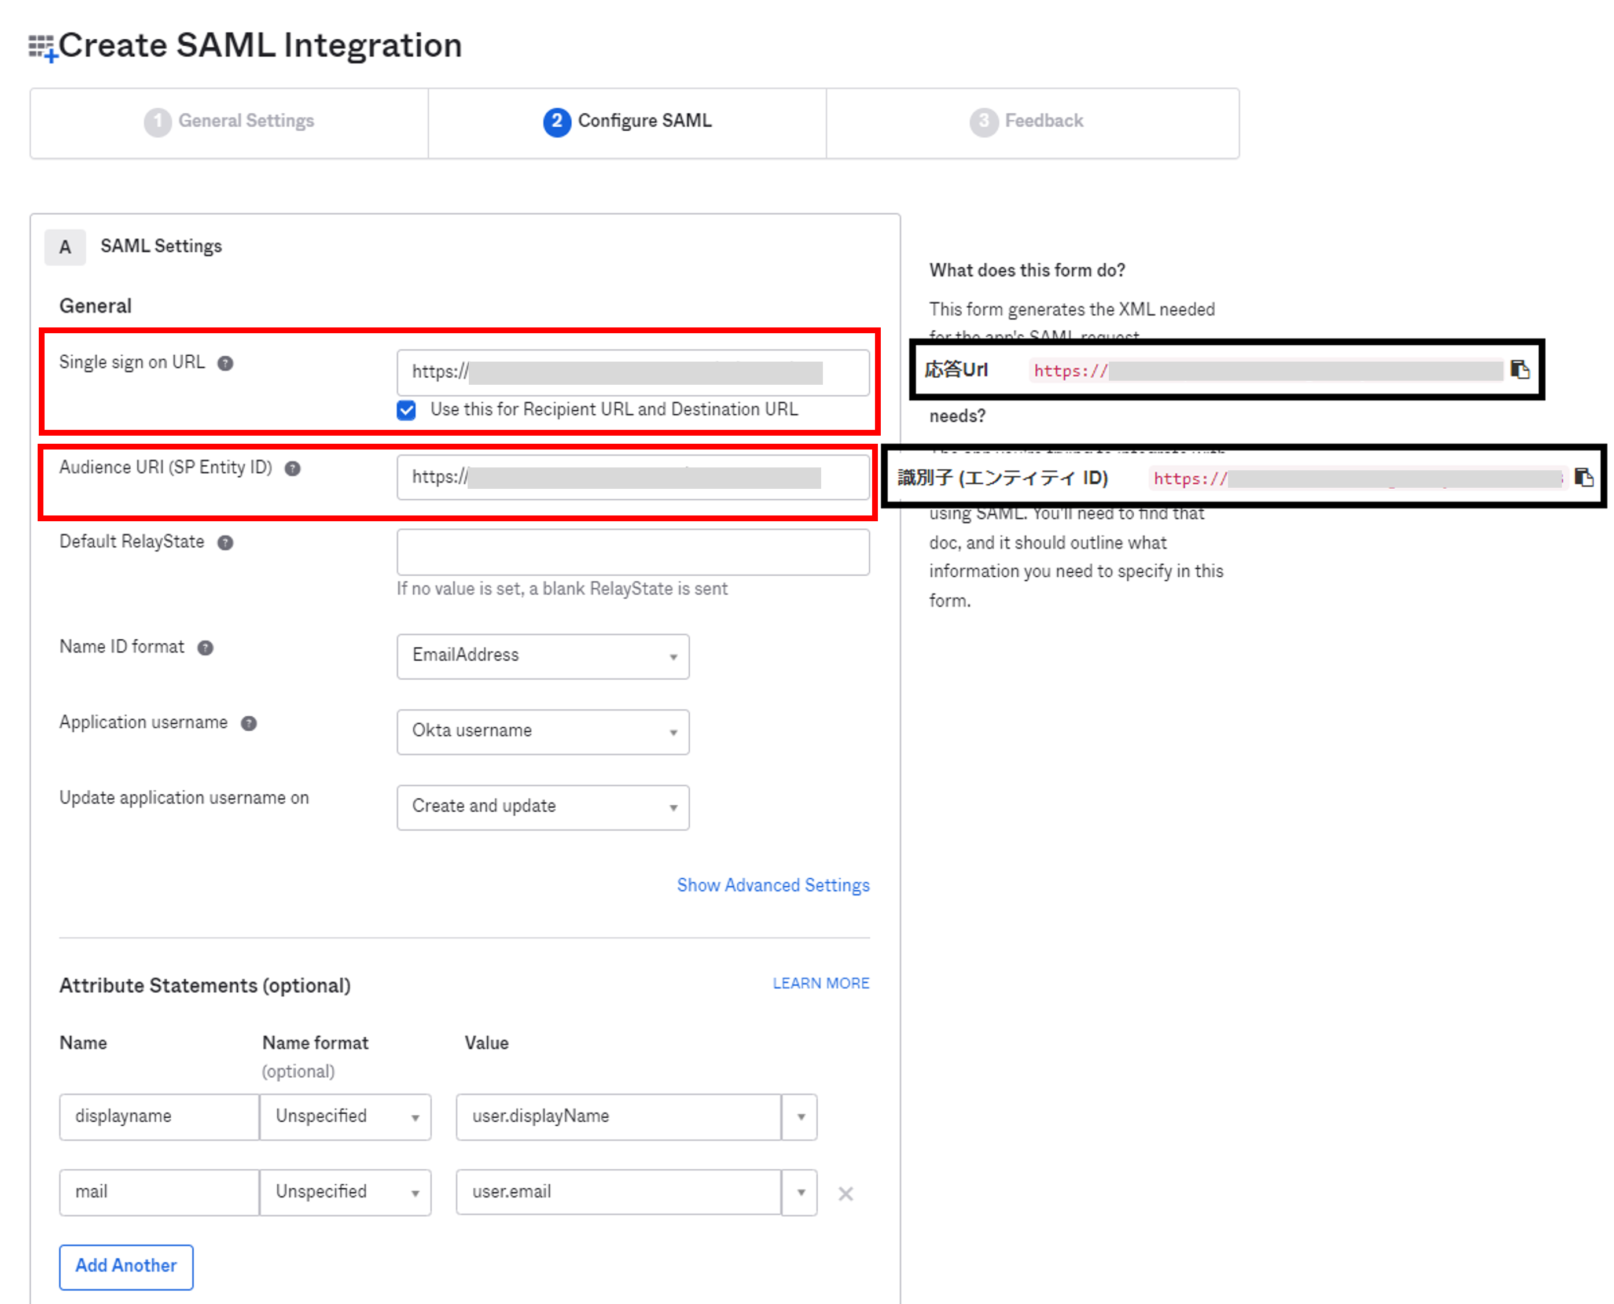Click the help icon beside Name ID format
The height and width of the screenshot is (1304, 1614).
[205, 649]
